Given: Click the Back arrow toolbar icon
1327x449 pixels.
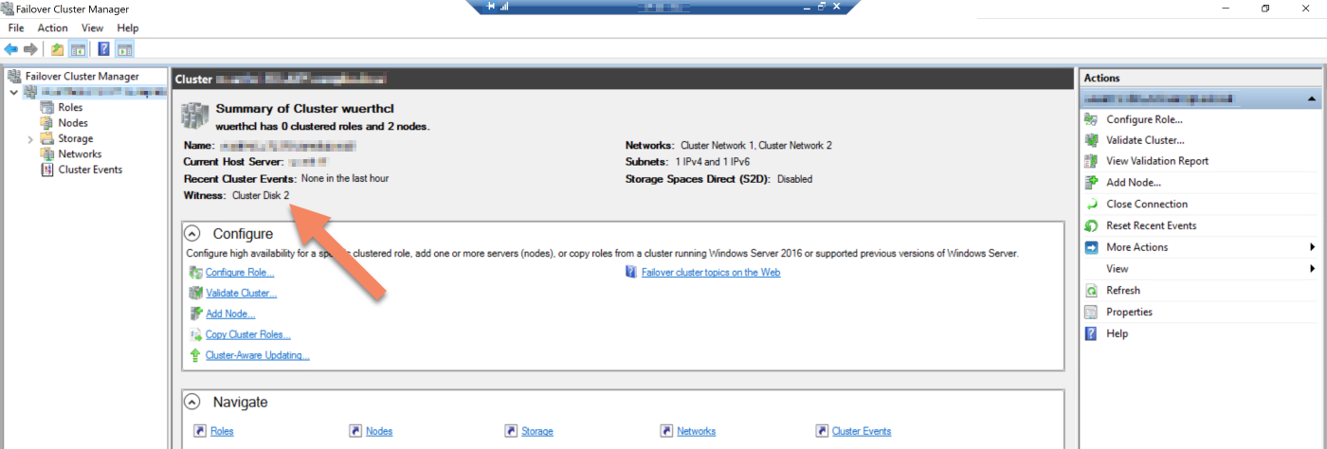Looking at the screenshot, I should tap(10, 49).
